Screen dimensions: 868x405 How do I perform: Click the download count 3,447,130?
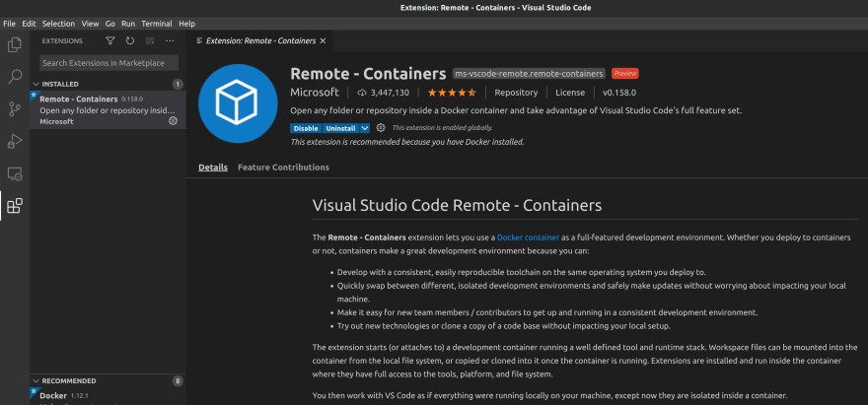(x=384, y=93)
